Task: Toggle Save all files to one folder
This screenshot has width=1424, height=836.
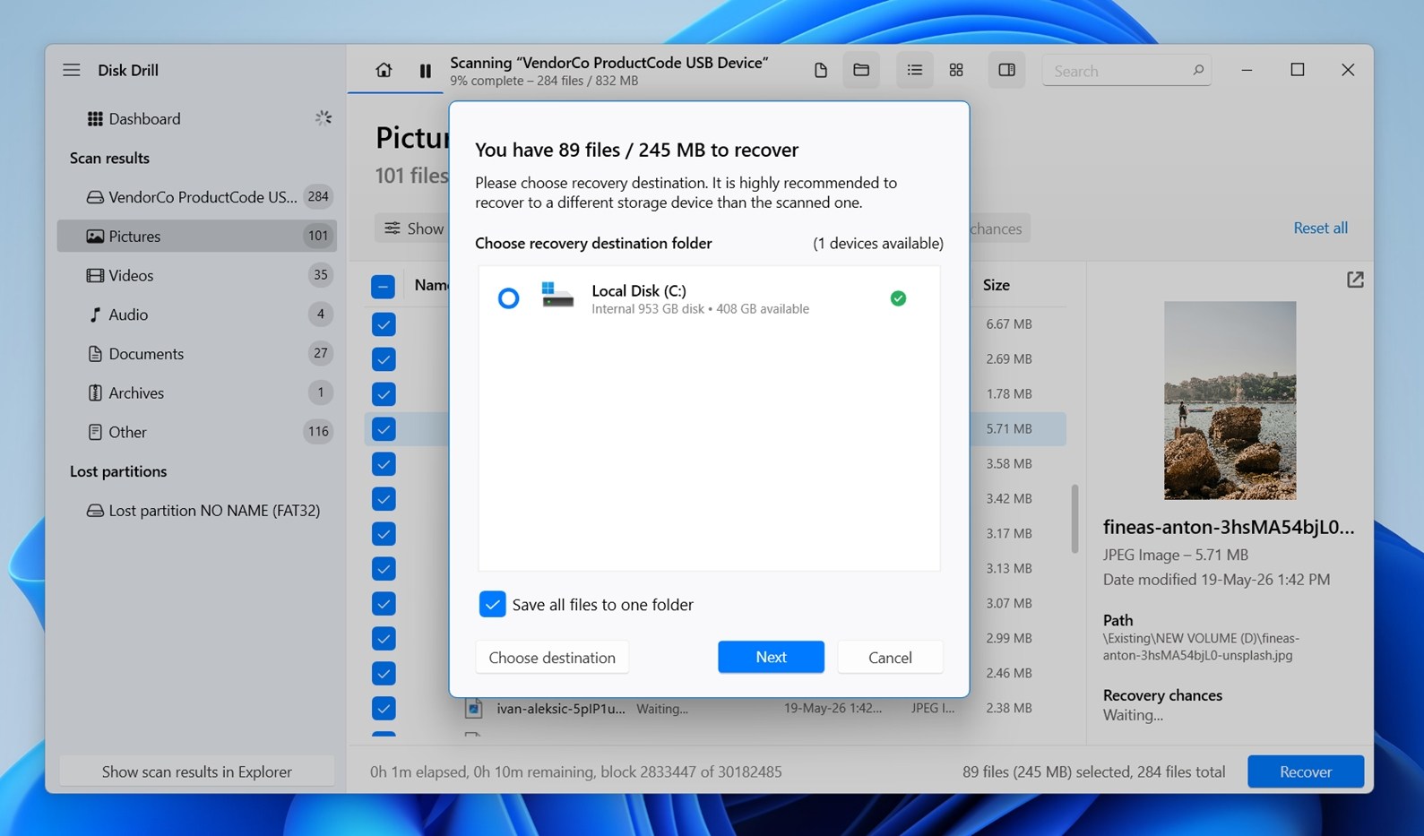Action: click(x=492, y=605)
